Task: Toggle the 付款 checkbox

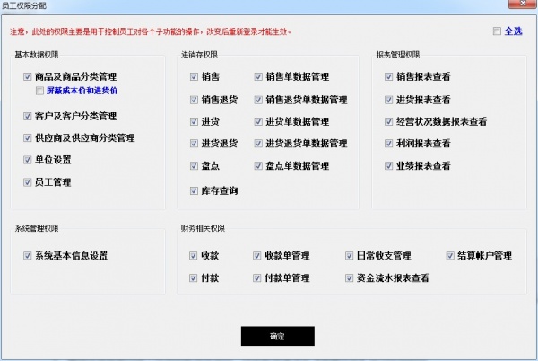Action: (193, 277)
